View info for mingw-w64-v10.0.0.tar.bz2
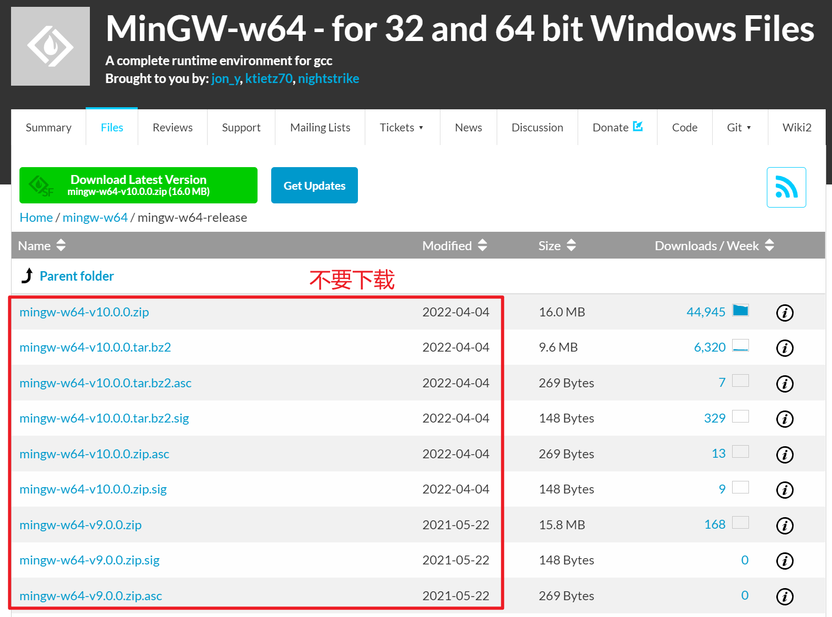The image size is (832, 617). click(x=785, y=348)
